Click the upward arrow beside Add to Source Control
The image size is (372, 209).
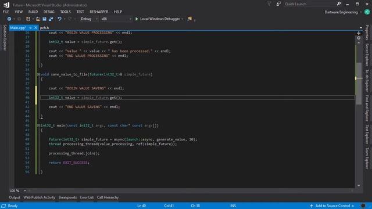[x=312, y=206]
